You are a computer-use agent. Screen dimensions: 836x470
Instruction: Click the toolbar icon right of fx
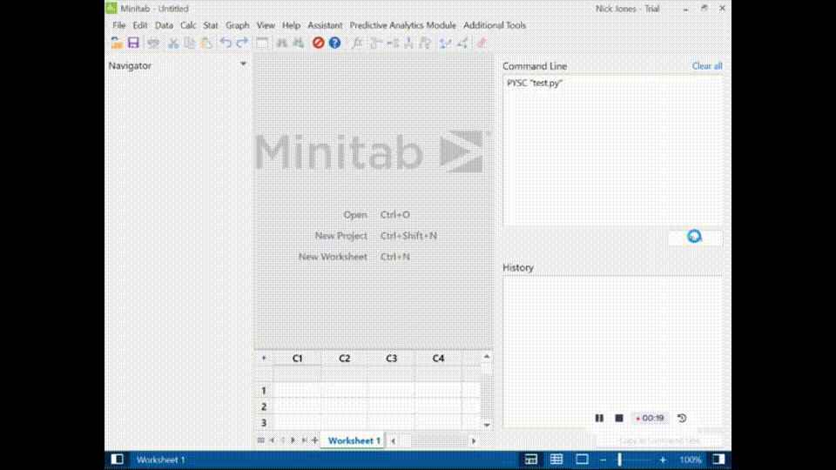tap(375, 43)
